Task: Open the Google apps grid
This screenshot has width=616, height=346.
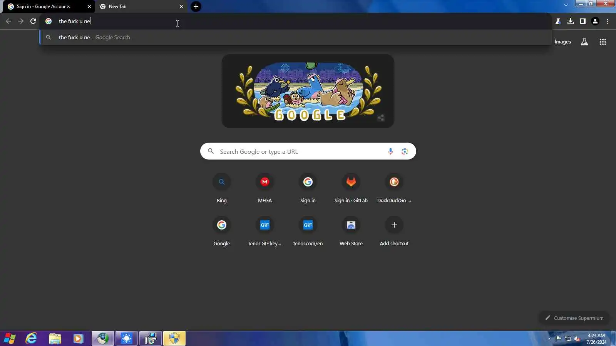Action: [x=603, y=42]
